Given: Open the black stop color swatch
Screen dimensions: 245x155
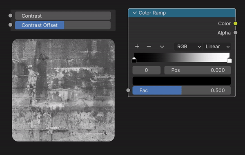Looking at the screenshot, I should pyautogui.click(x=182, y=81).
